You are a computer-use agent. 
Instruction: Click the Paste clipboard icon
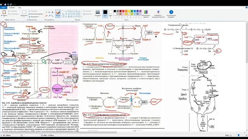coord(4,12)
